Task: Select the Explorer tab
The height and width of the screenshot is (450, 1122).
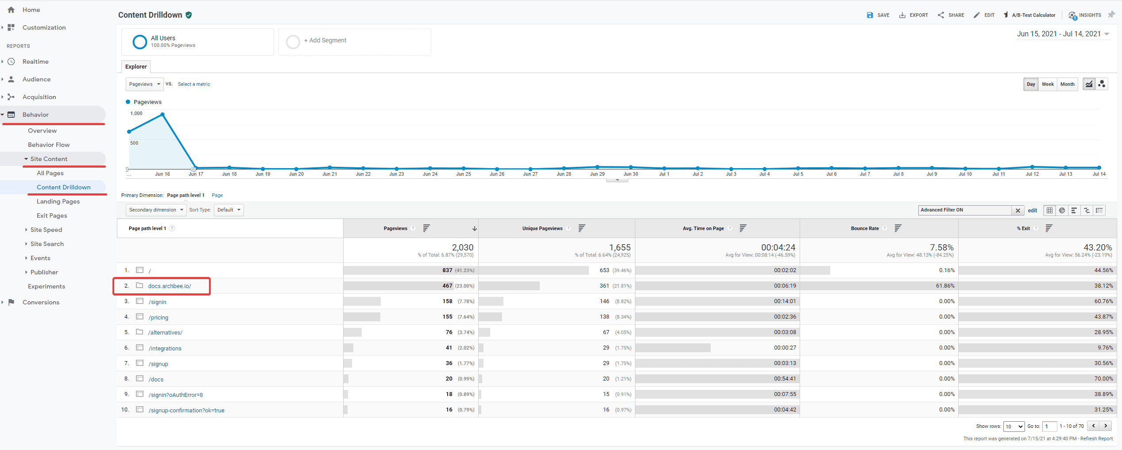Action: coord(136,67)
